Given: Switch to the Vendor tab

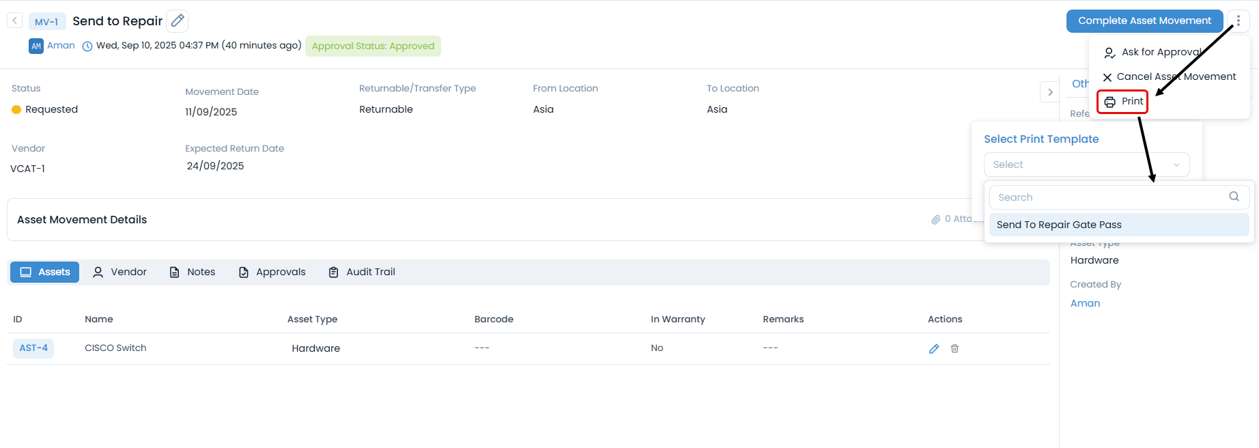Looking at the screenshot, I should (x=120, y=272).
